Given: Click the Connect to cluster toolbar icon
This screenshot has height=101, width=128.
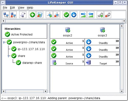Looking at the screenshot, I should tap(6, 15).
